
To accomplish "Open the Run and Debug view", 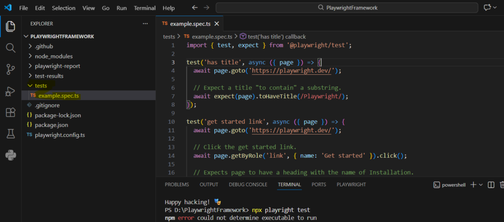I will pos(10,91).
